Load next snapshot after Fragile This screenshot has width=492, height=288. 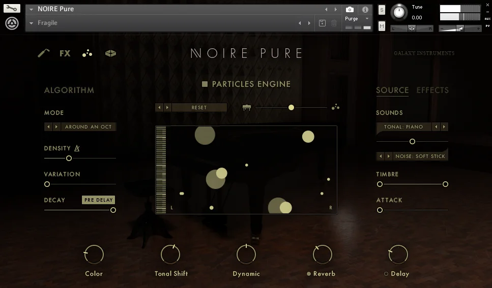click(309, 23)
